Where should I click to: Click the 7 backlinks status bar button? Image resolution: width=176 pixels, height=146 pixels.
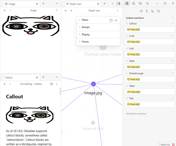coord(165,144)
